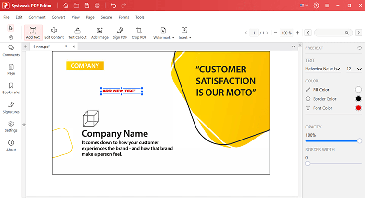
Task: Open the language flag dropdown
Action: point(304,5)
